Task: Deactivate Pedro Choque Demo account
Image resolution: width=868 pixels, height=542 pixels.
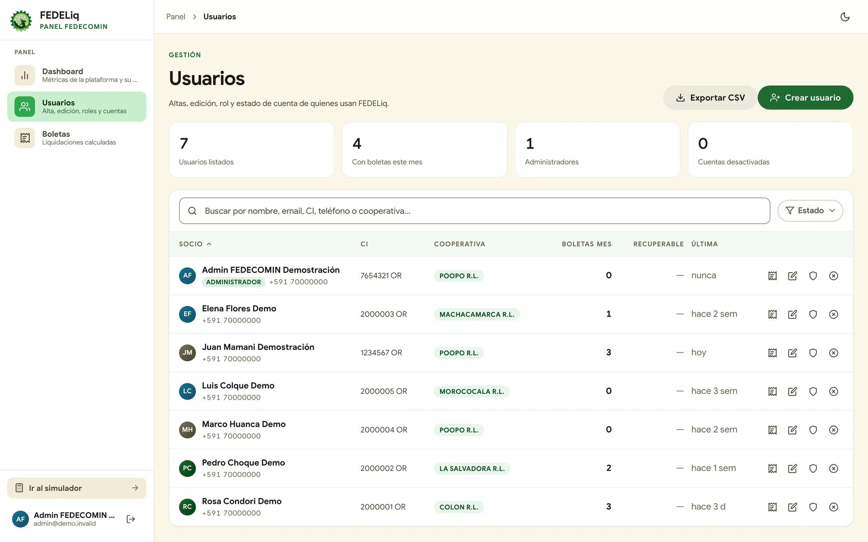Action: [x=834, y=468]
